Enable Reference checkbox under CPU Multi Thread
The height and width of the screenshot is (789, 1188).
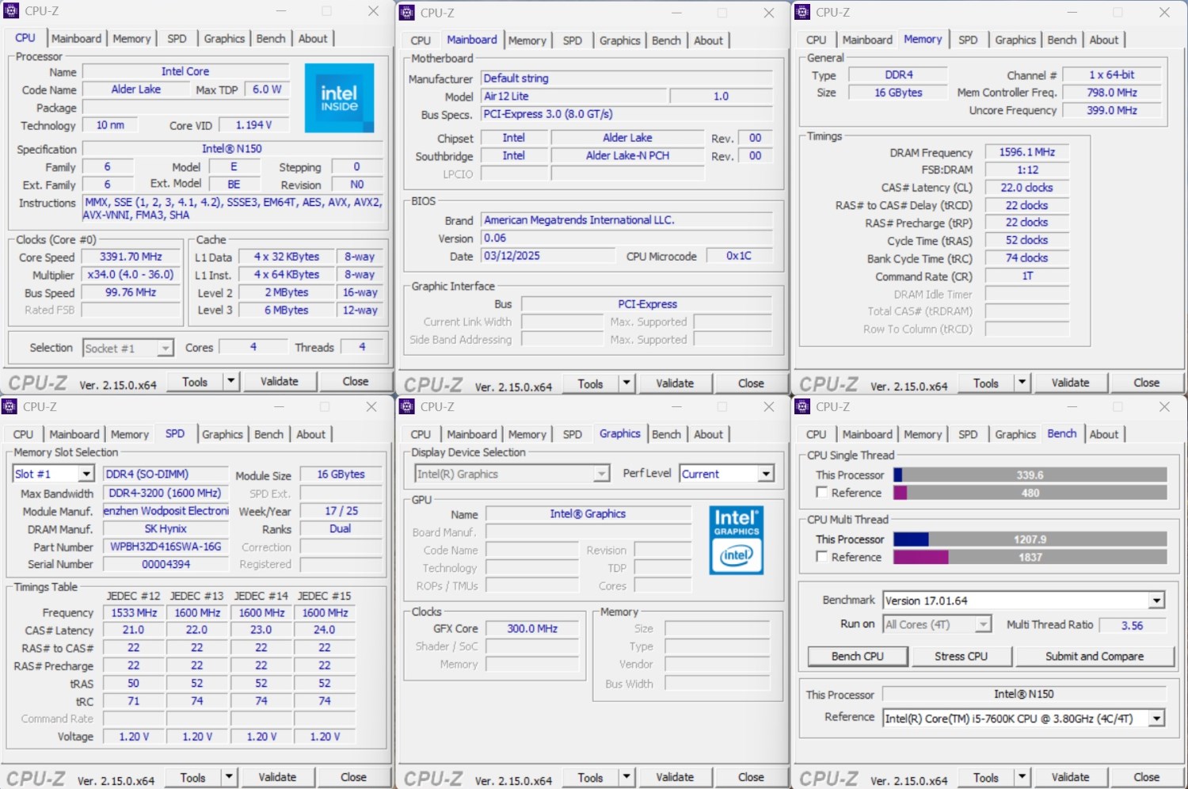coord(822,557)
